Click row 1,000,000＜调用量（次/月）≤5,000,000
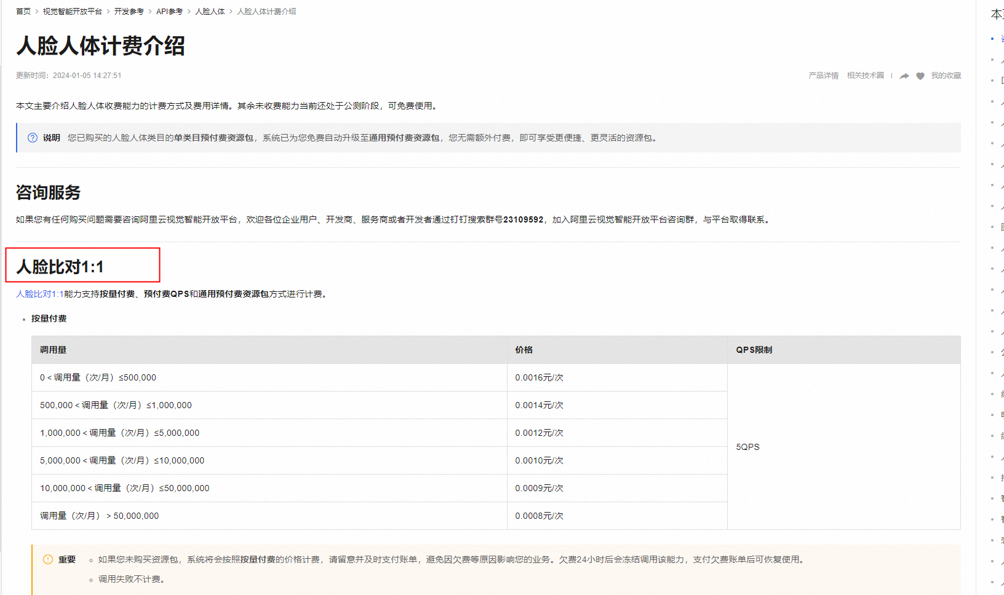Screen dimensions: 1004x595 (269, 433)
